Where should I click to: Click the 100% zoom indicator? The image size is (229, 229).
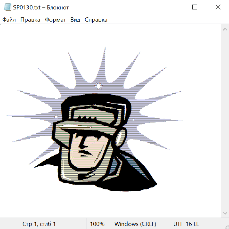click(x=97, y=224)
